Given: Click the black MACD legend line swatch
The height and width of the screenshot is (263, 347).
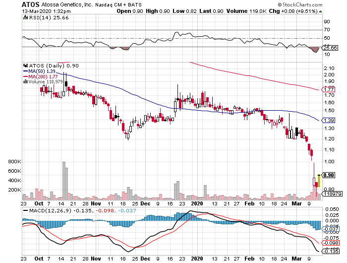Looking at the screenshot, I should coord(26,211).
